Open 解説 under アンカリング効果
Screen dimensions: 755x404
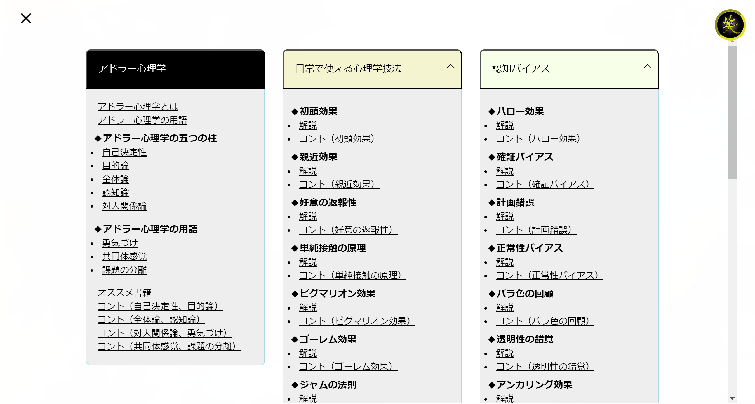coord(505,399)
